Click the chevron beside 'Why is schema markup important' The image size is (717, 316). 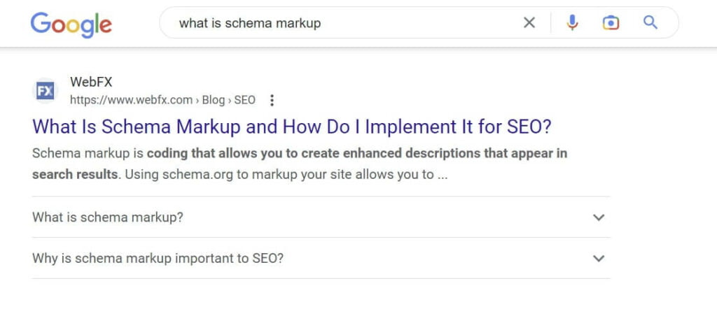599,259
